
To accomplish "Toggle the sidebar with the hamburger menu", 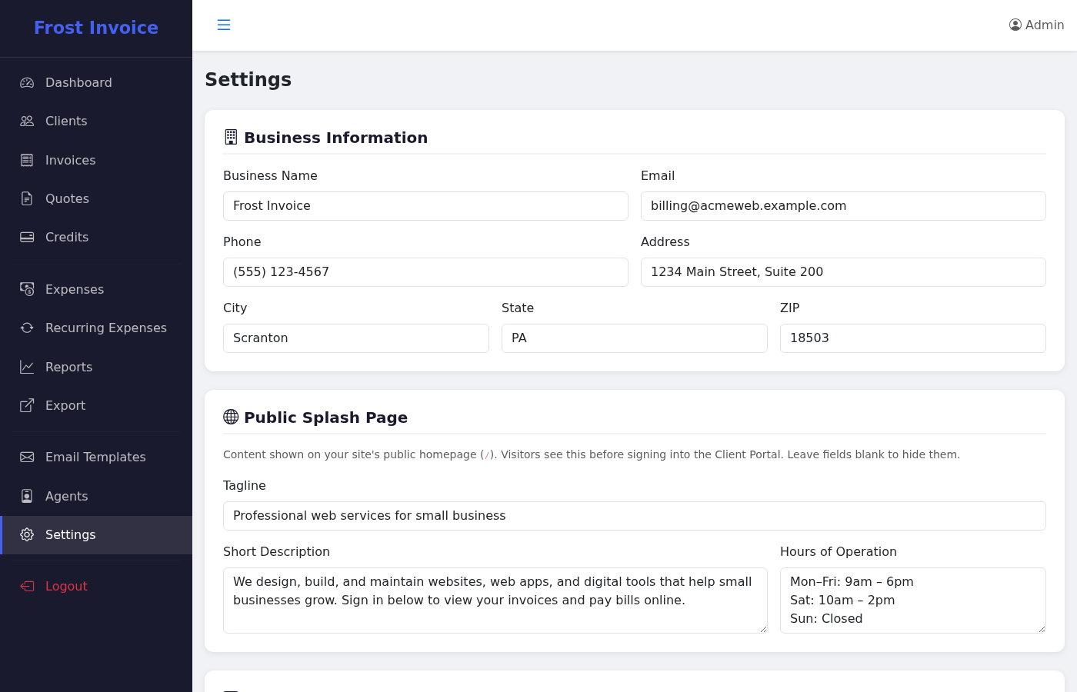I will click(224, 25).
